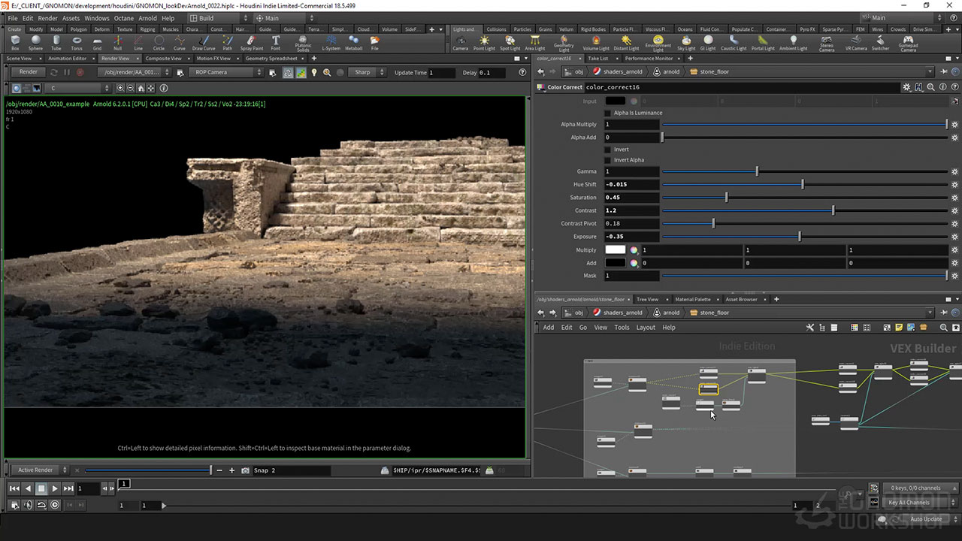Add a Portal Light from the shelf
The height and width of the screenshot is (541, 962).
tap(763, 43)
